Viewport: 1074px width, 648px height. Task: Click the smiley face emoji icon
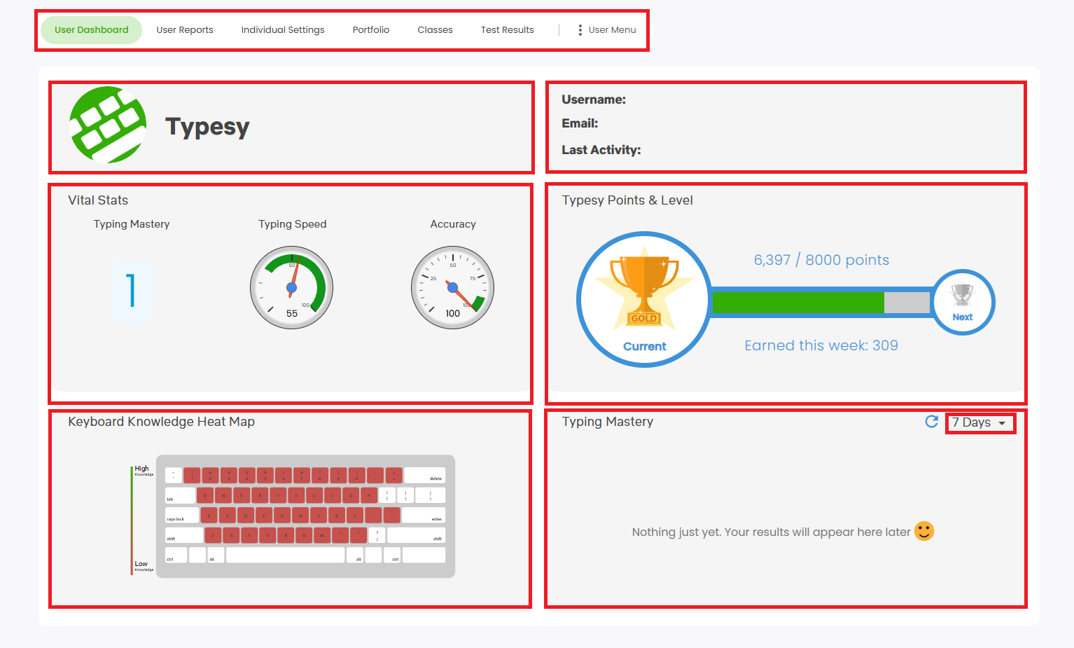click(x=924, y=531)
